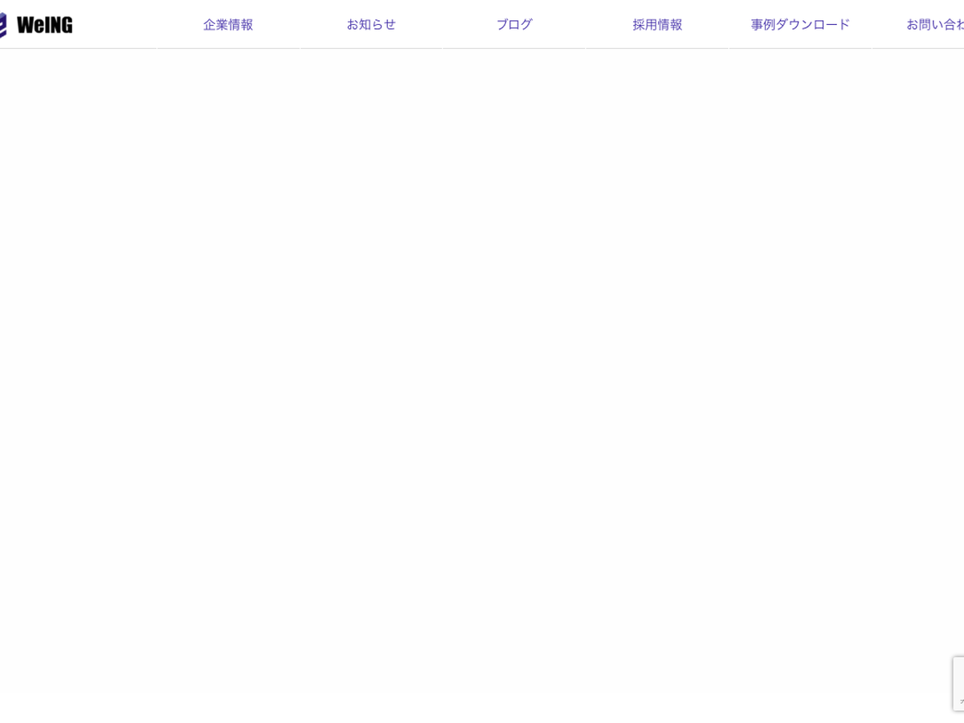Go to the ブログ section
The width and height of the screenshot is (964, 723).
(x=514, y=24)
